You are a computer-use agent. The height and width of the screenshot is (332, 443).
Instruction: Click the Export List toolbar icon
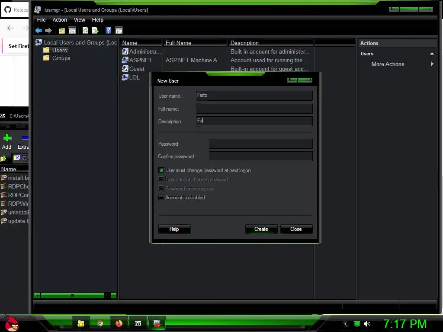tap(95, 31)
